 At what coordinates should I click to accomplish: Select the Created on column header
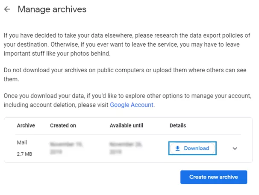pyautogui.click(x=63, y=126)
